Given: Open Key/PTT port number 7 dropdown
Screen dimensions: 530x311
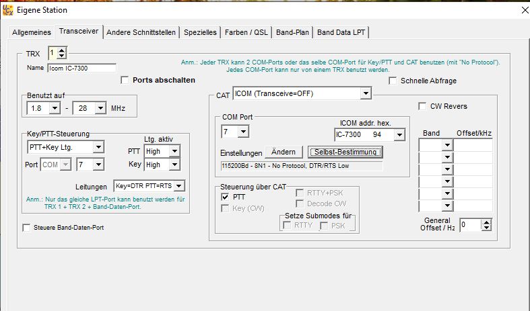Looking at the screenshot, I should [98, 165].
